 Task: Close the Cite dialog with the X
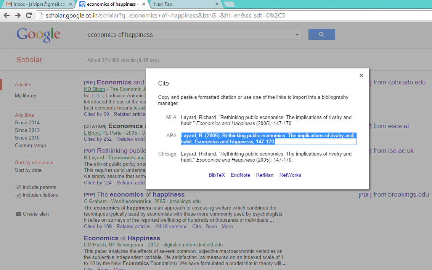tap(361, 75)
